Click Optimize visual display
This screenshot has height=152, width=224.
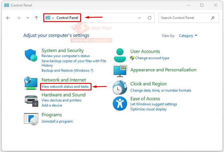148,109
